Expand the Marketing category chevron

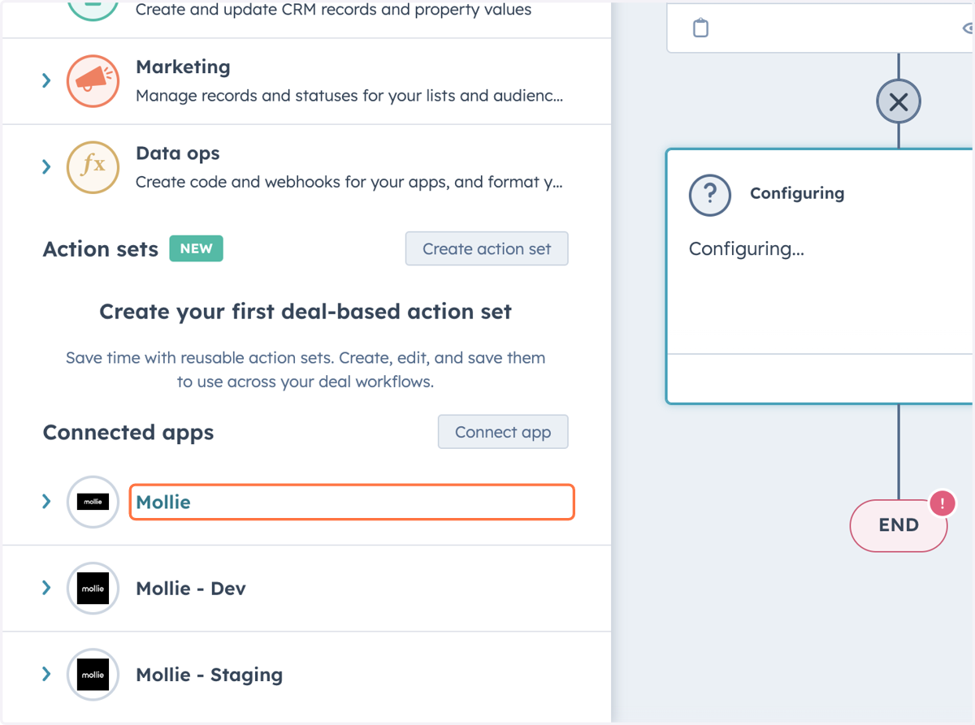(46, 80)
